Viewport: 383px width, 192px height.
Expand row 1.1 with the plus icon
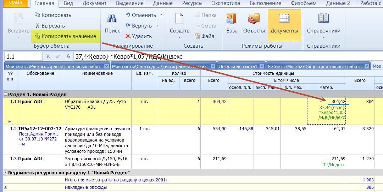(10, 121)
